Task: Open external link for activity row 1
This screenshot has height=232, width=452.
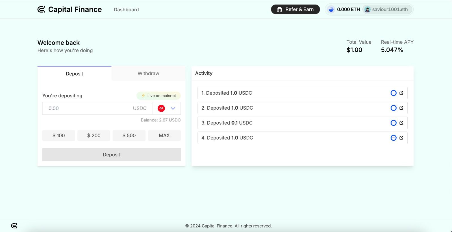Action: (x=401, y=93)
